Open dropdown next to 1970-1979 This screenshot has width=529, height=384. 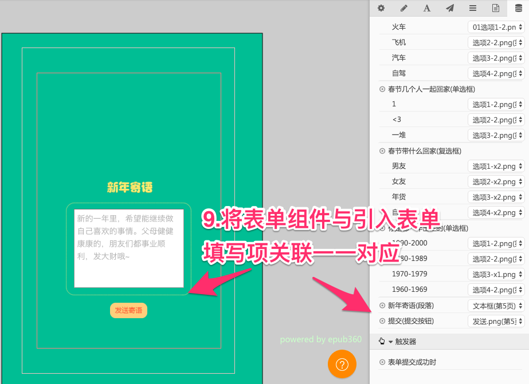coord(496,274)
